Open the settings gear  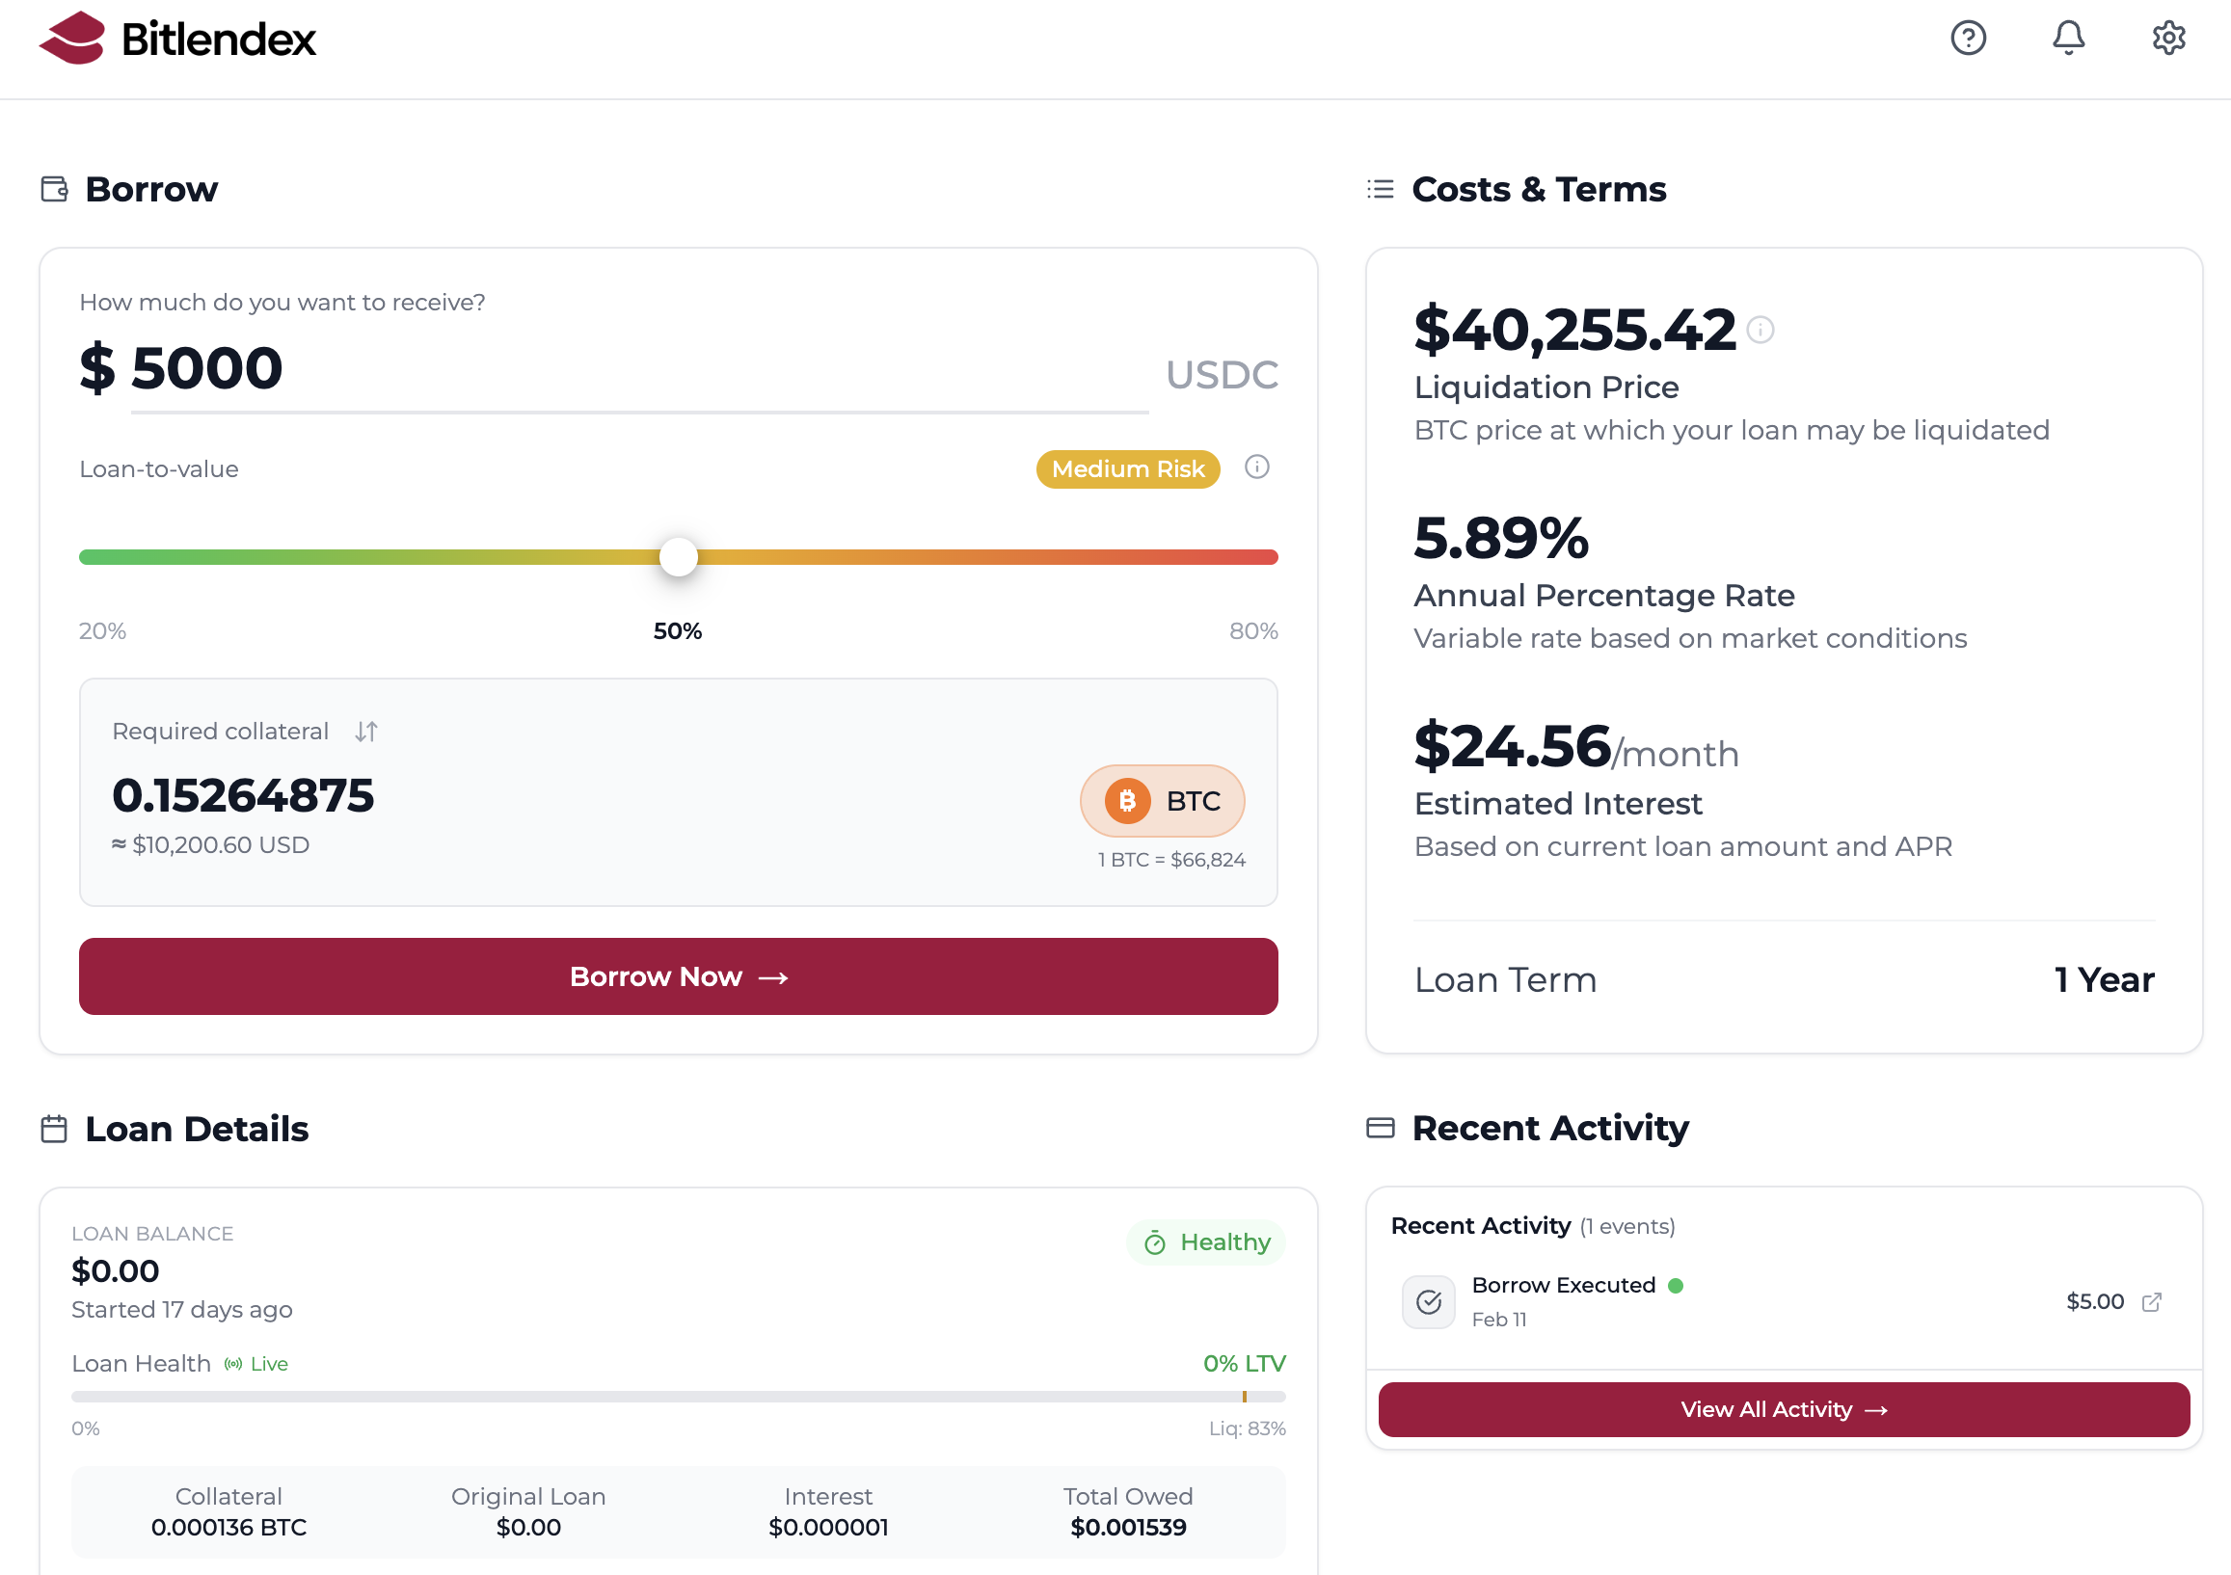click(2168, 38)
